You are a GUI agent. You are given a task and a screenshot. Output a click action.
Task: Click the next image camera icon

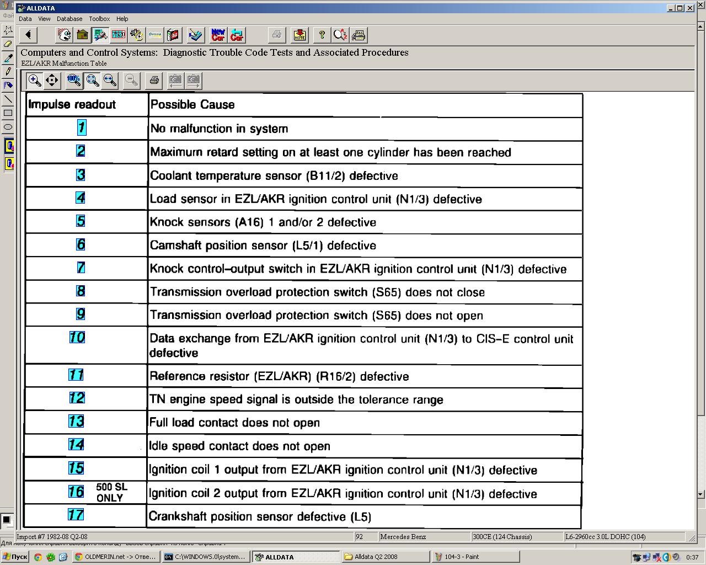(193, 81)
